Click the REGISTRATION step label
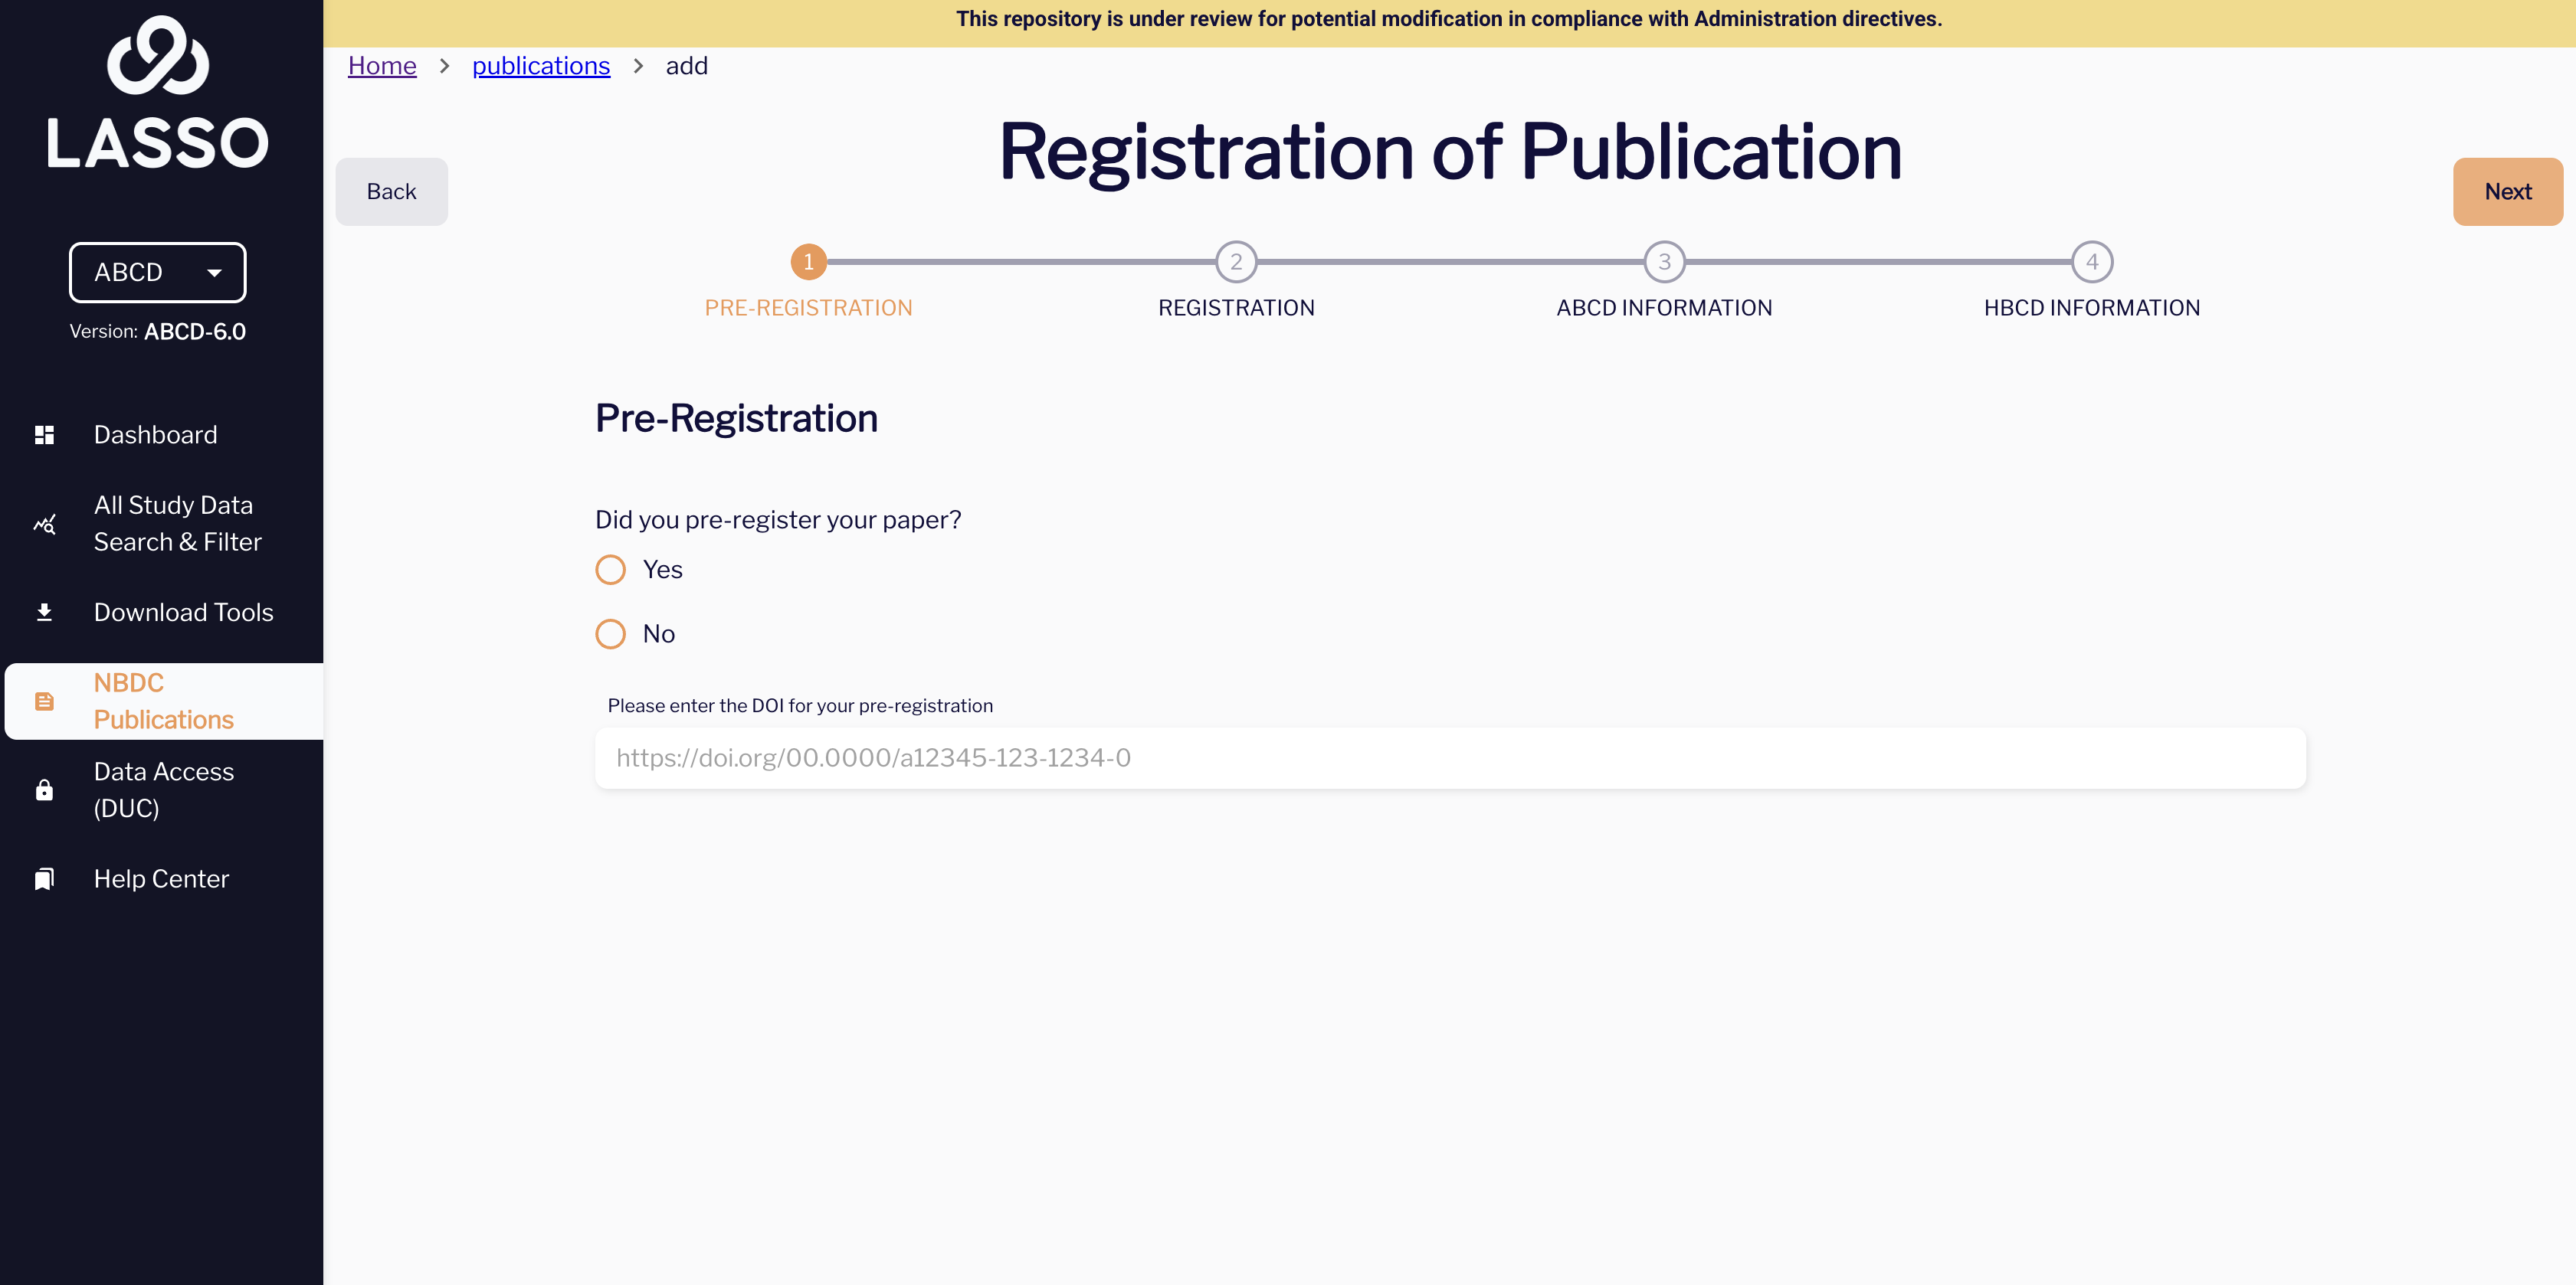The width and height of the screenshot is (2576, 1285). (1236, 308)
